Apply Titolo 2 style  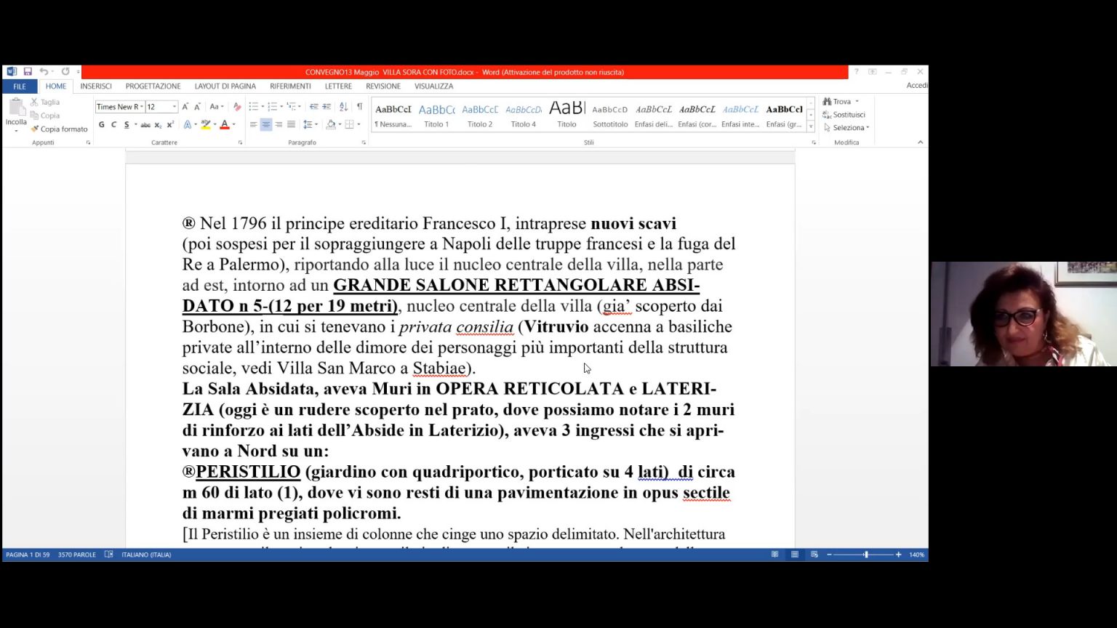(x=480, y=115)
